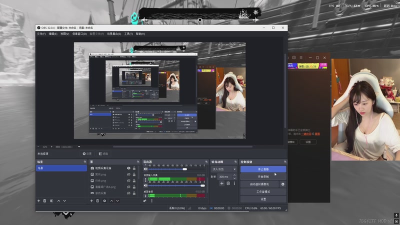
Task: Open the 帮助(H) menu
Action: (140, 33)
